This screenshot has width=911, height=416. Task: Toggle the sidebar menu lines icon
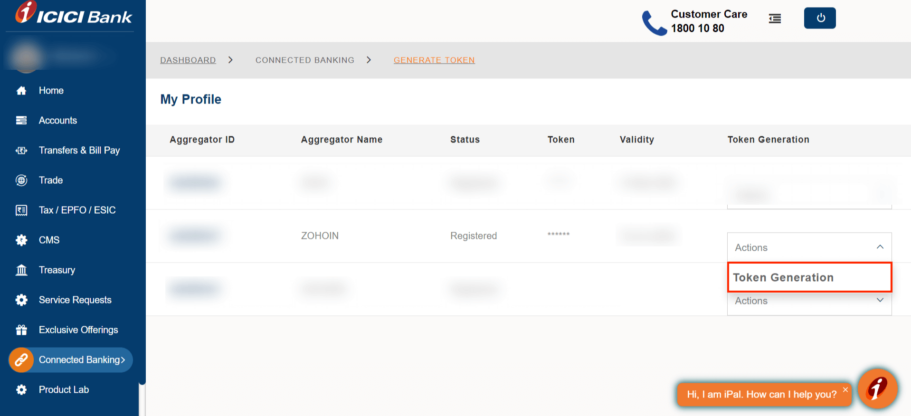[775, 19]
